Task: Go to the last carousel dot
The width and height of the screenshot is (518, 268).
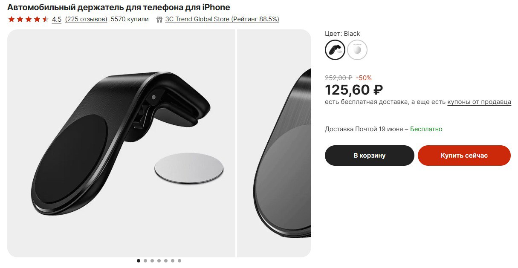Action: [x=179, y=261]
